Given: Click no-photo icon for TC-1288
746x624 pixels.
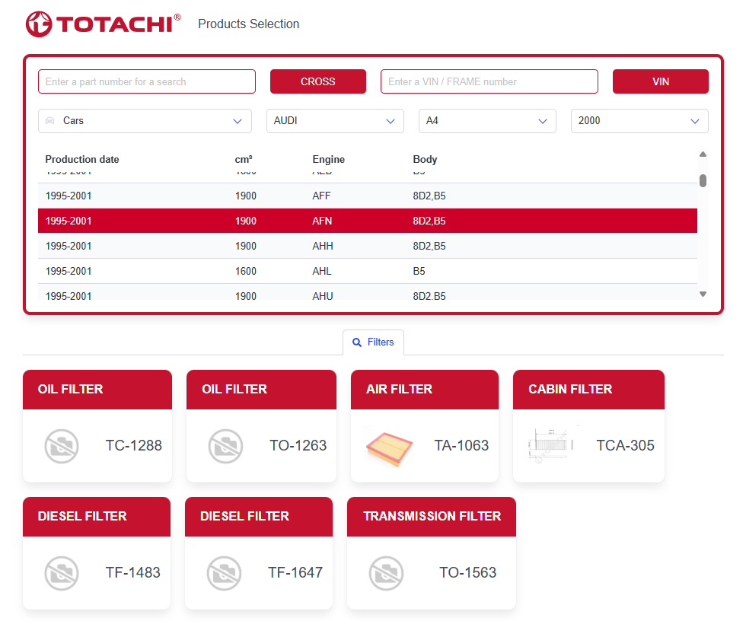Looking at the screenshot, I should (x=62, y=446).
